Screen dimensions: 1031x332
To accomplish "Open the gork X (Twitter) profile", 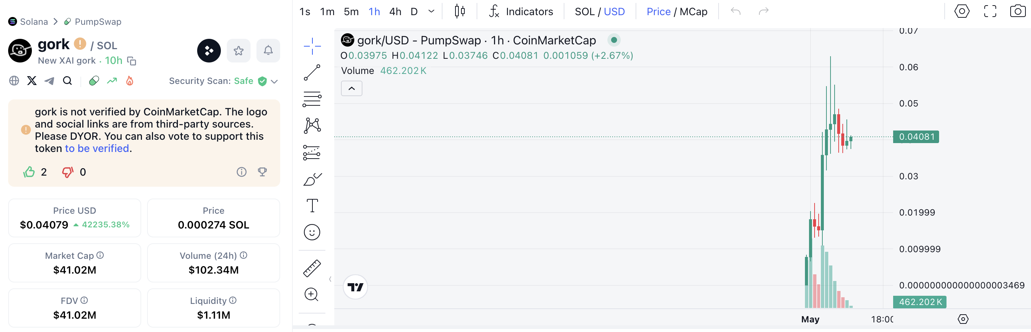I will [32, 81].
